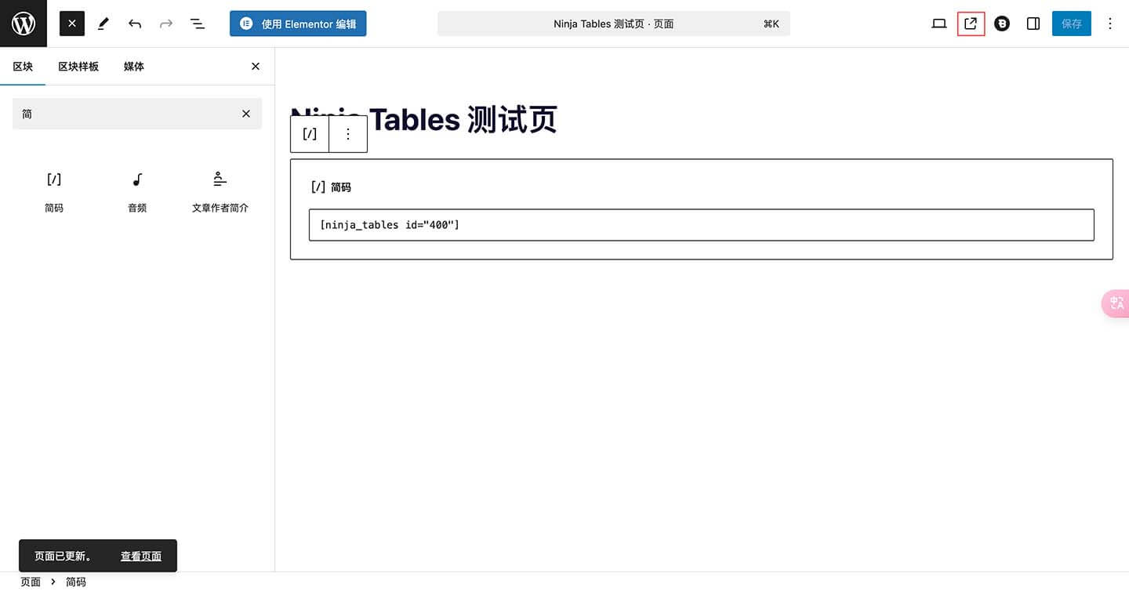Click the WordPress logo icon
1129x591 pixels.
[x=24, y=24]
